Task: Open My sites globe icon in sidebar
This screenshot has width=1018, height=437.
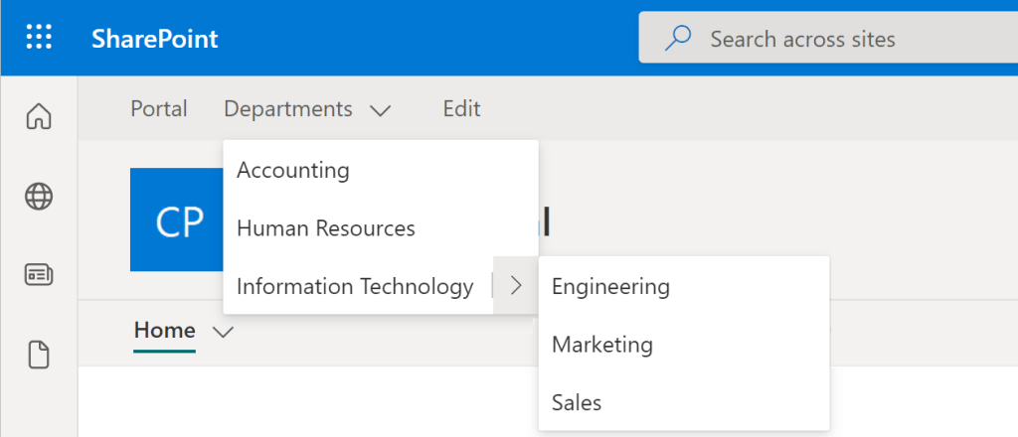Action: [39, 197]
